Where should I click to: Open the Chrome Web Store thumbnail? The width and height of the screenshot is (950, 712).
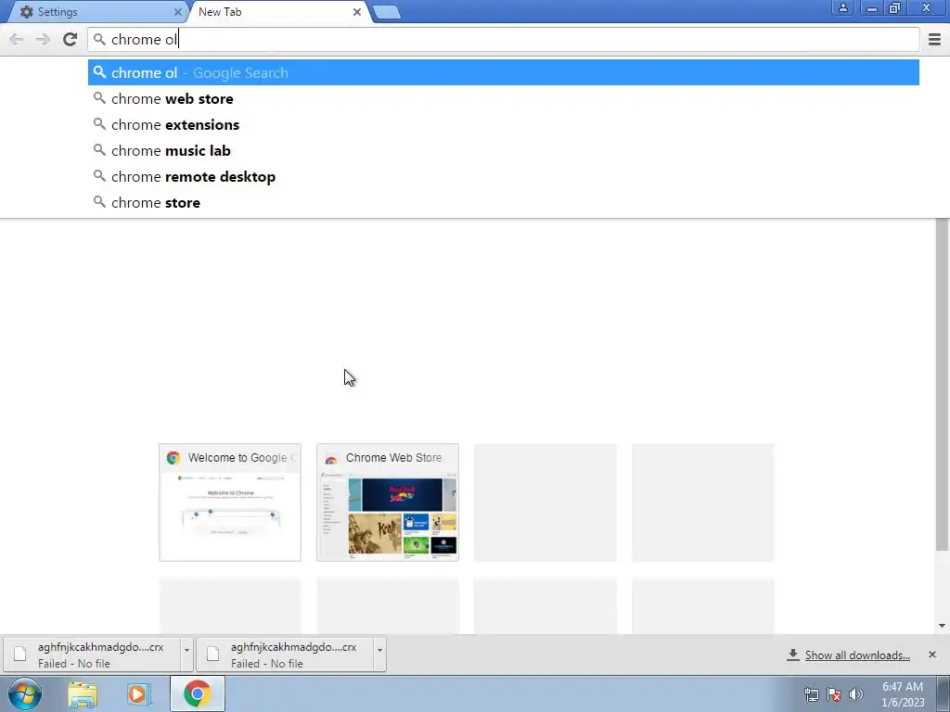click(x=388, y=502)
